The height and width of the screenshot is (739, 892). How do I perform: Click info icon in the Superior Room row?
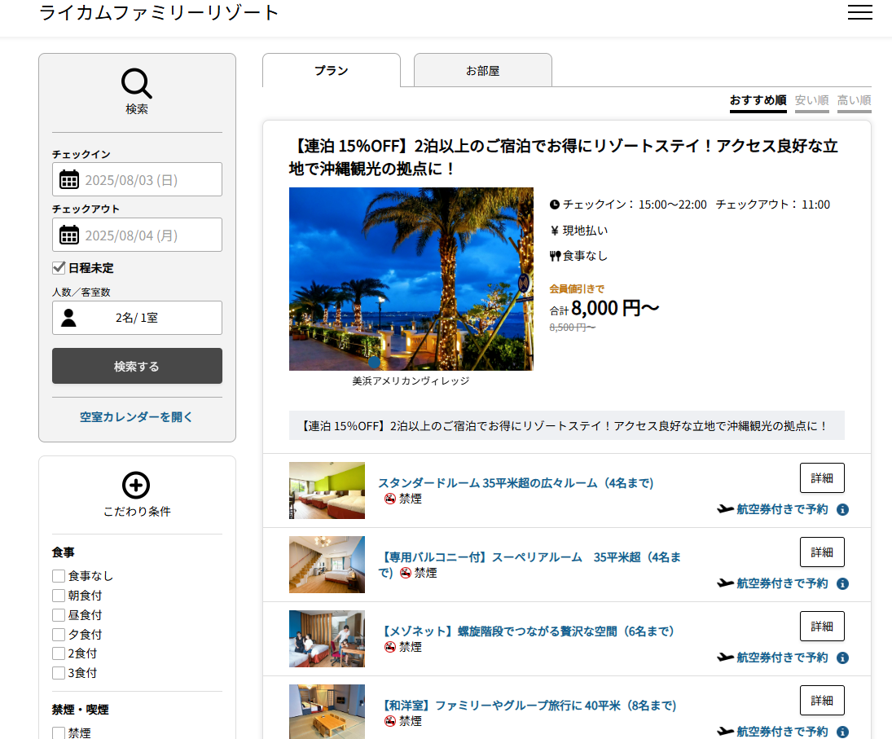pyautogui.click(x=842, y=584)
